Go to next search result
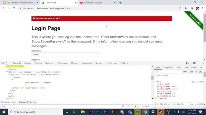Image resolution: width=206 pixels, height=115 pixels. click(x=136, y=106)
